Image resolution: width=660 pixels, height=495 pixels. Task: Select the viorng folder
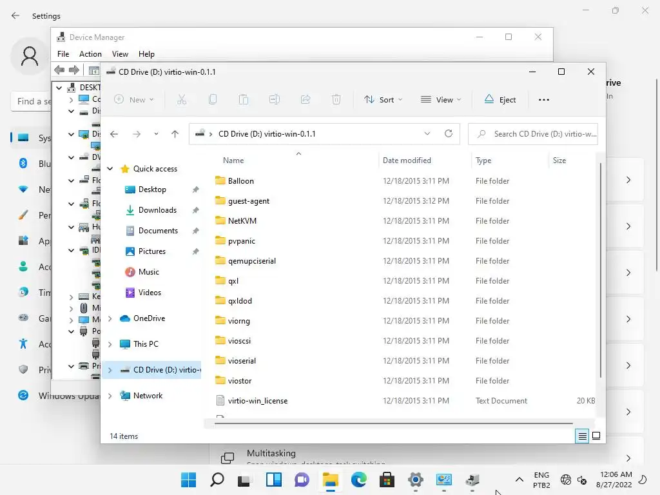(238, 321)
